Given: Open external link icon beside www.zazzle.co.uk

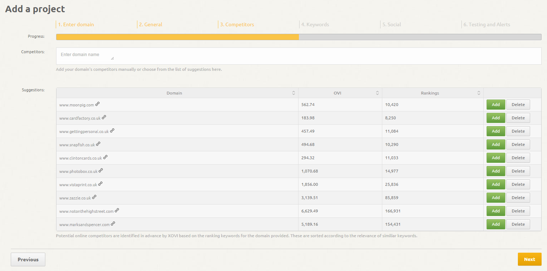Looking at the screenshot, I should pos(94,197).
